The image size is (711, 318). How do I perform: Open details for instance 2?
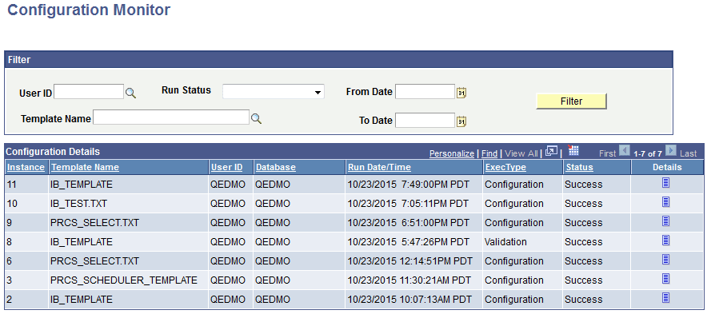click(x=665, y=297)
